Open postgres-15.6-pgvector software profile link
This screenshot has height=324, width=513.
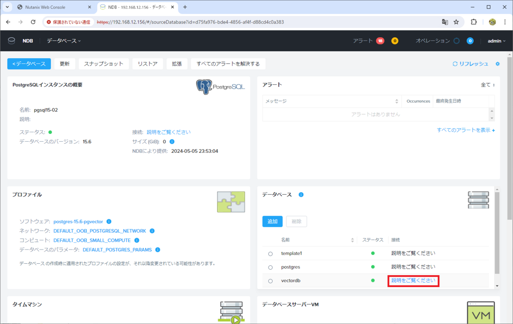tap(79, 222)
